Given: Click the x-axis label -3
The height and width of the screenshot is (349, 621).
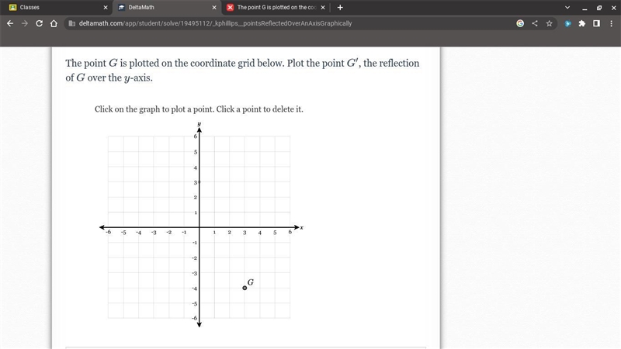Looking at the screenshot, I should 154,233.
